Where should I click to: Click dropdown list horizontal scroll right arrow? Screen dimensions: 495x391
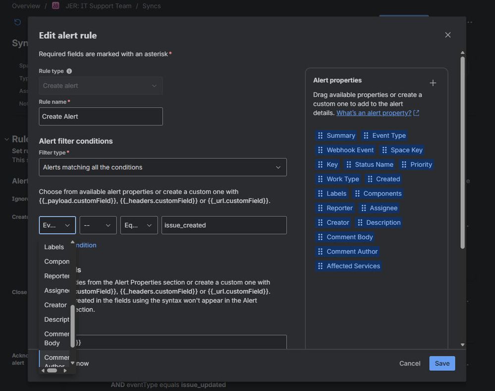coord(65,371)
